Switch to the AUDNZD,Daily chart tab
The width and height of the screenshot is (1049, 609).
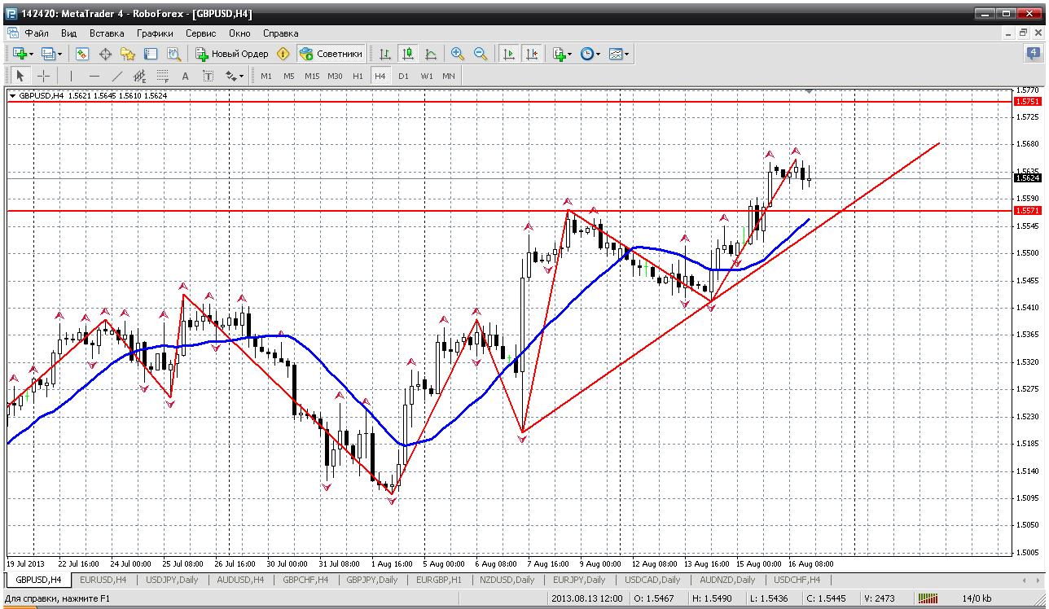[728, 580]
